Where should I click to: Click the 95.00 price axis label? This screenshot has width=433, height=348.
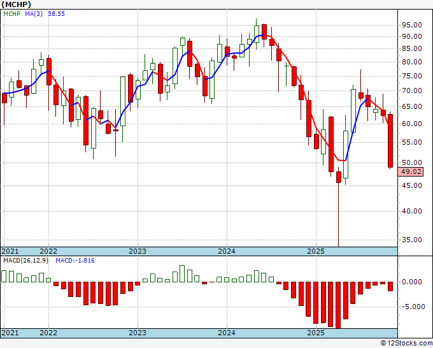pyautogui.click(x=411, y=25)
